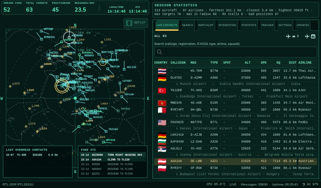
Task: Click the N compass label on radar
Action: [75, 25]
